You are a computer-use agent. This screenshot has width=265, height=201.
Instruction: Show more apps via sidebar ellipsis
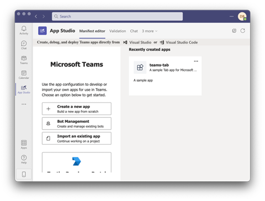pyautogui.click(x=24, y=104)
